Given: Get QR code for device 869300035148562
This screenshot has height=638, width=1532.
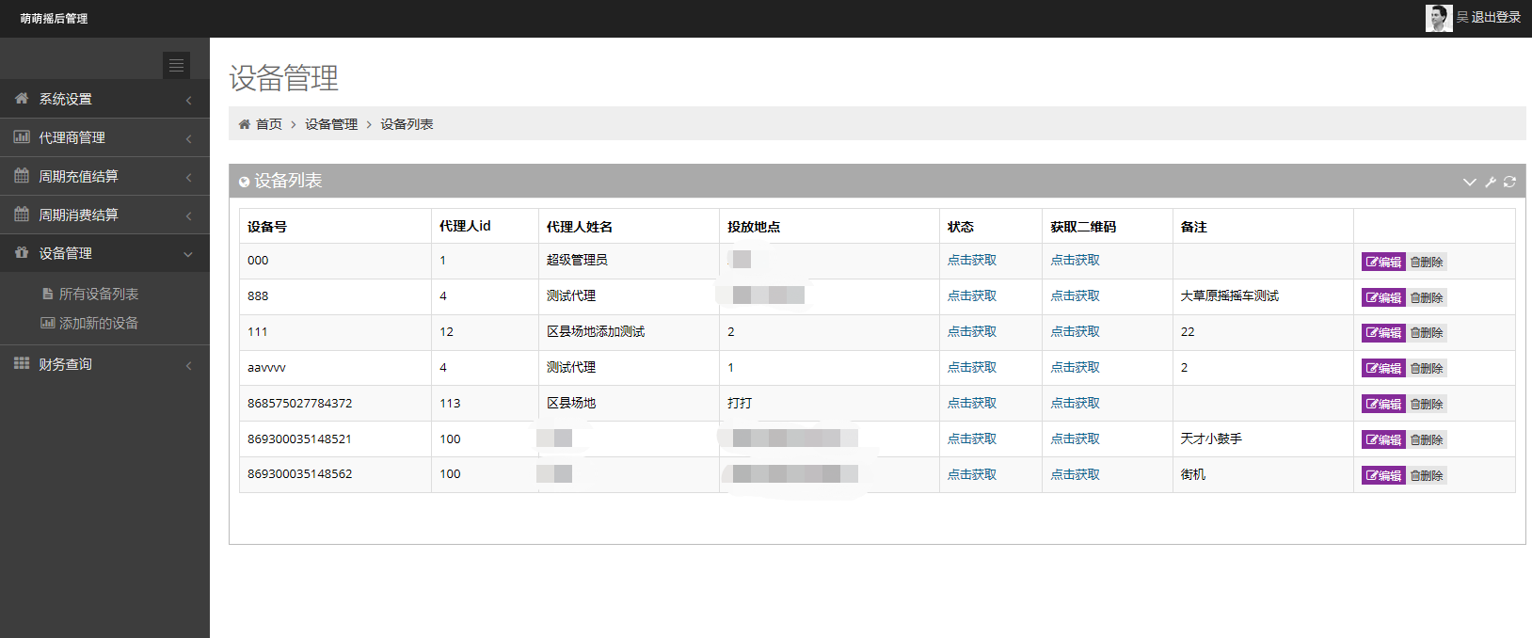Looking at the screenshot, I should [x=1076, y=474].
